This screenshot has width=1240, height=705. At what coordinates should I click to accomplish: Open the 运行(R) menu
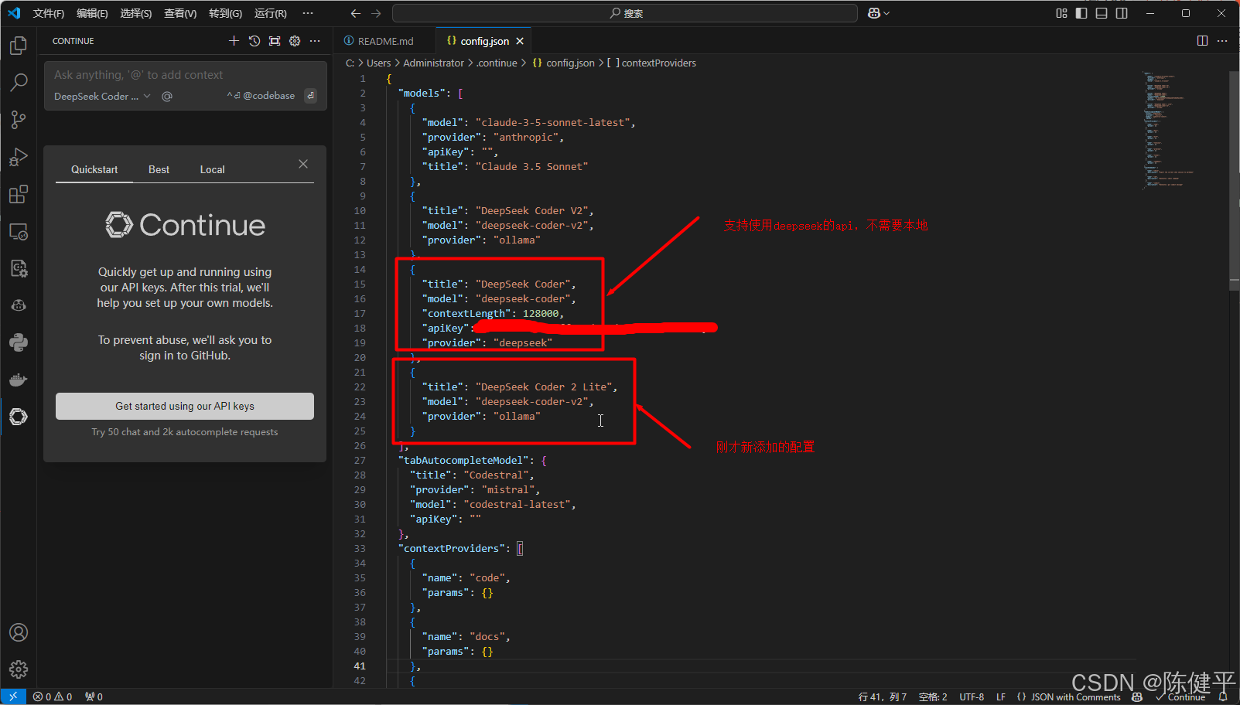pyautogui.click(x=270, y=13)
